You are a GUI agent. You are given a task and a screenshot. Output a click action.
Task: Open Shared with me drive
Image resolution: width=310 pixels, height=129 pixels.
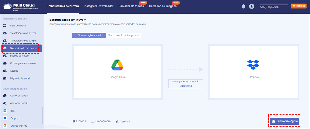point(19,126)
